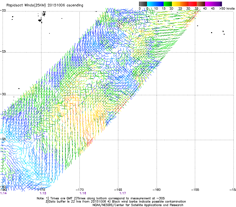
Task: Click the chart title "Rapidsact Winds(25KM) 20151006 ascending"
Action: 45,5
